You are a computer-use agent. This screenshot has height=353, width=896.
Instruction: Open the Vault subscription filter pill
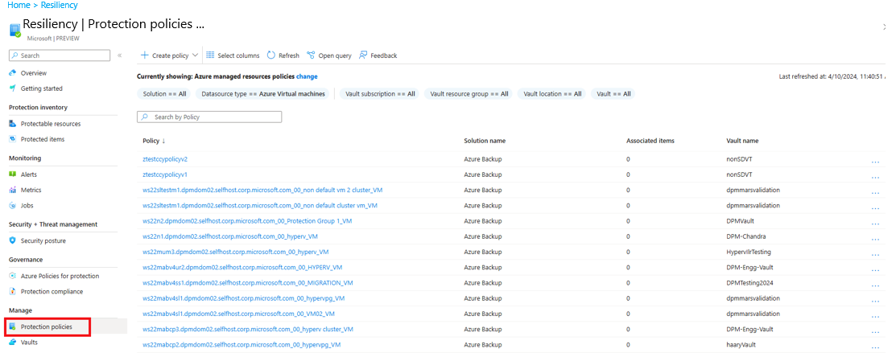(x=380, y=93)
